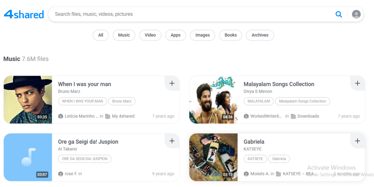
Task: Select the Music filter tab
Action: point(124,35)
